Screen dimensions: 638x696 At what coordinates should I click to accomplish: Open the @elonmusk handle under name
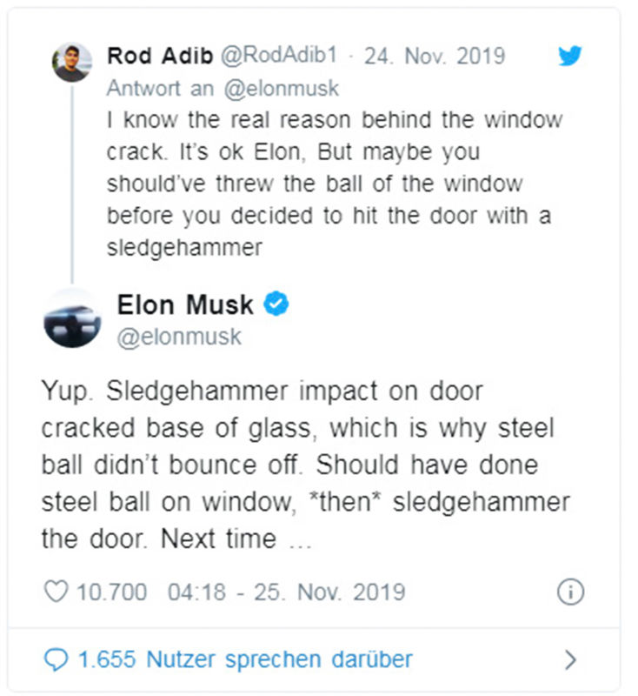(179, 337)
